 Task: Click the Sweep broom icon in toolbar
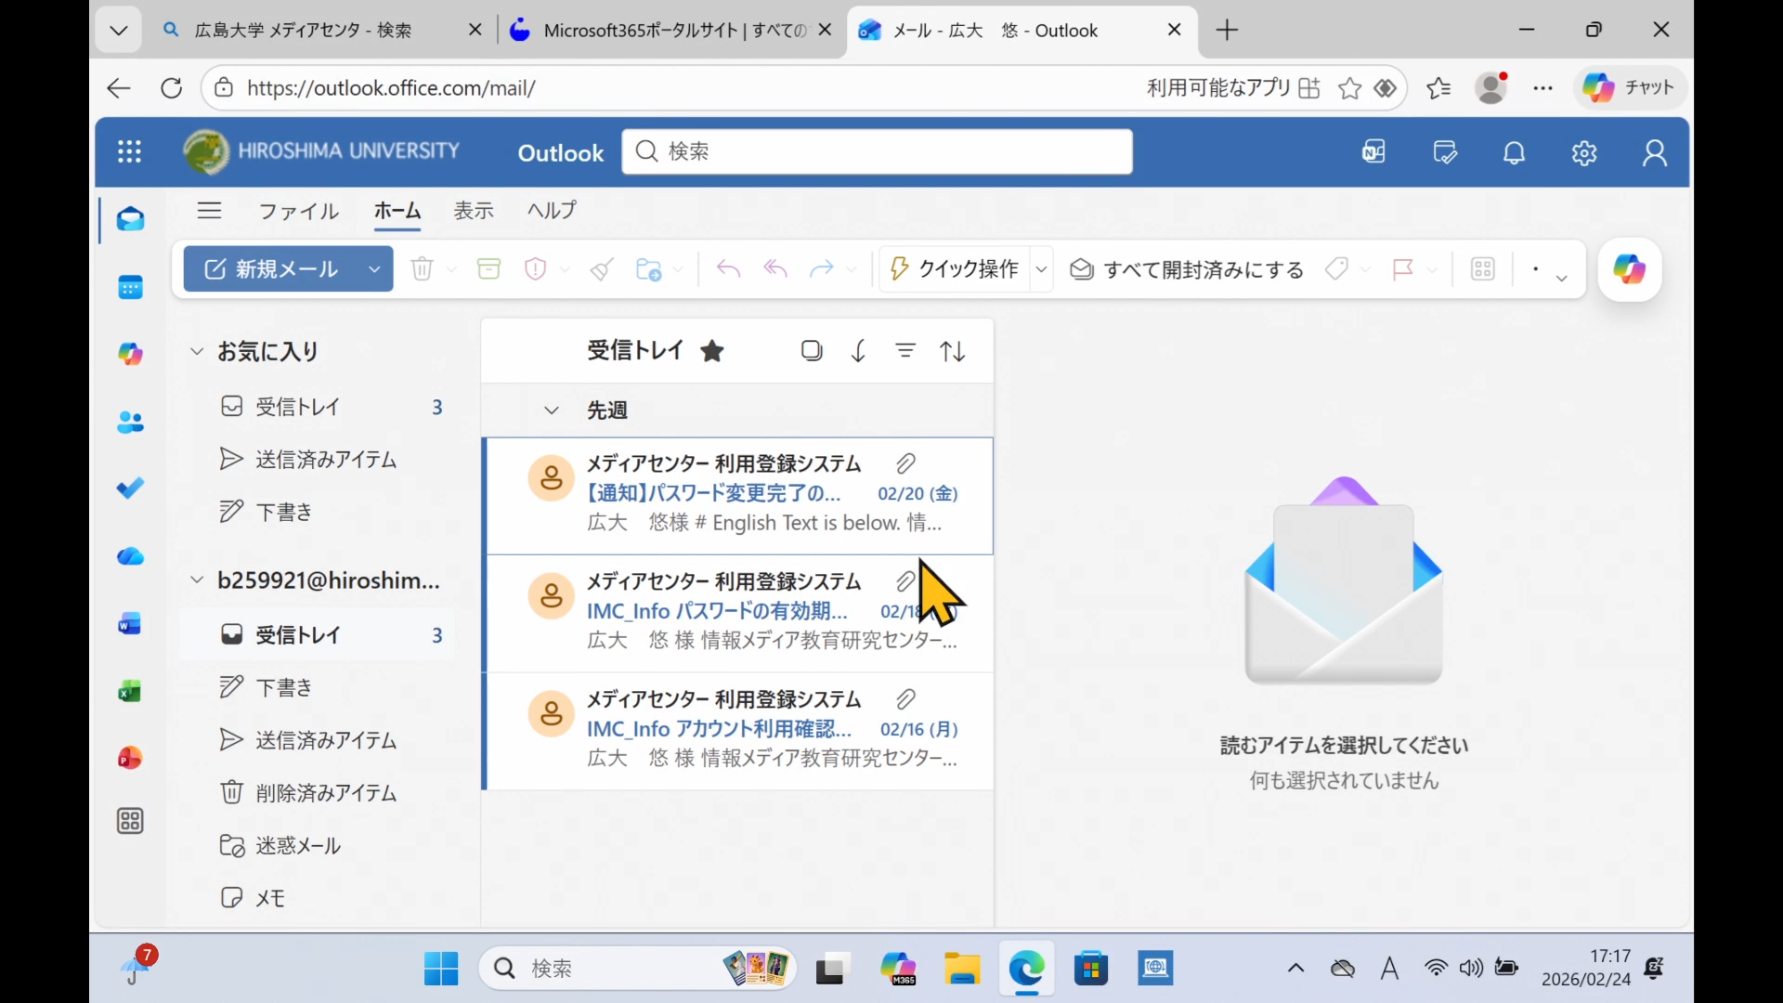pos(601,269)
